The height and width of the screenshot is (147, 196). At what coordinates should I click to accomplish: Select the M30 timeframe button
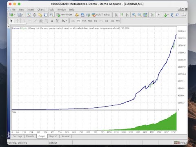click(90, 21)
